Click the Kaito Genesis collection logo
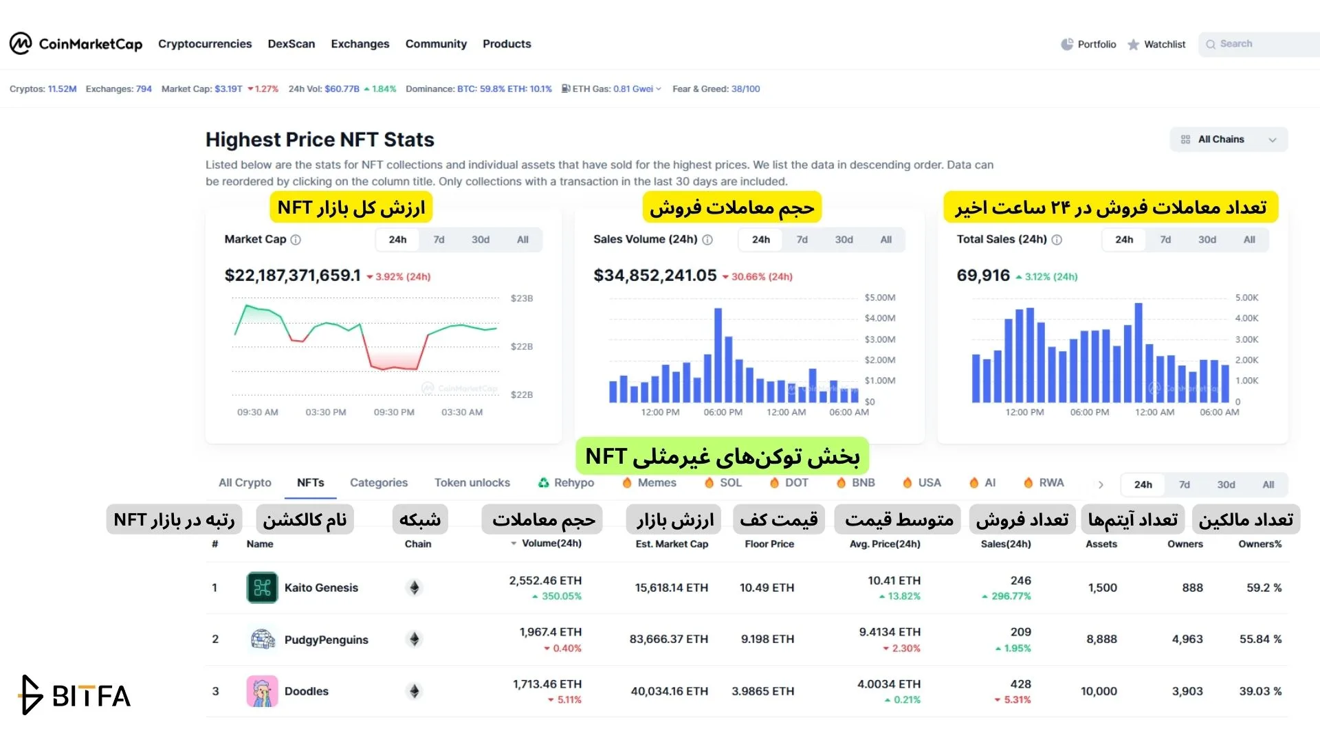This screenshot has height=742, width=1320. pyautogui.click(x=262, y=587)
